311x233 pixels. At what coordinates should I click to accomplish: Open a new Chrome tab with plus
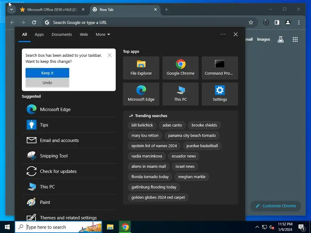click(166, 9)
